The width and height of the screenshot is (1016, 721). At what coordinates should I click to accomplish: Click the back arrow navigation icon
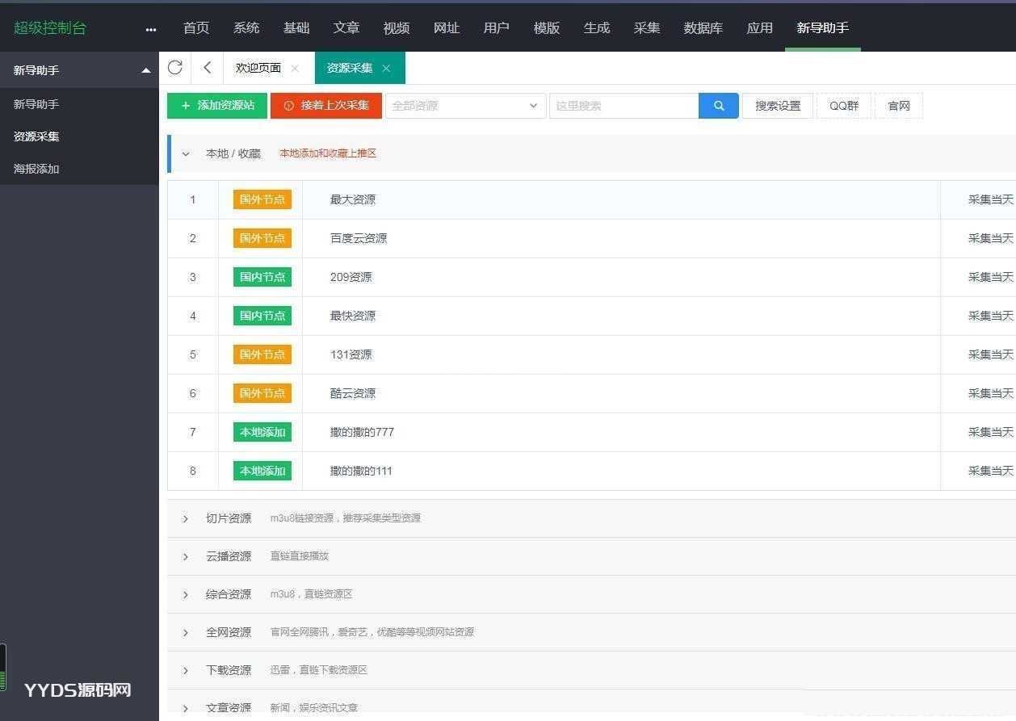(207, 67)
